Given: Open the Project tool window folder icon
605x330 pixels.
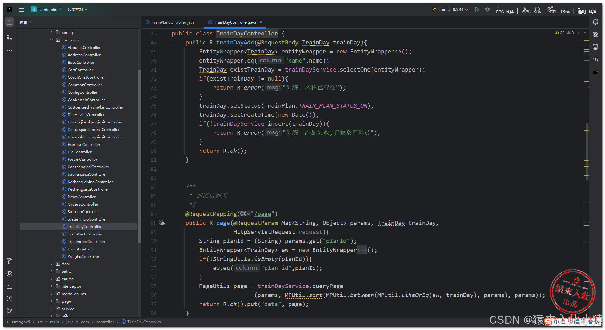Looking at the screenshot, I should [9, 22].
